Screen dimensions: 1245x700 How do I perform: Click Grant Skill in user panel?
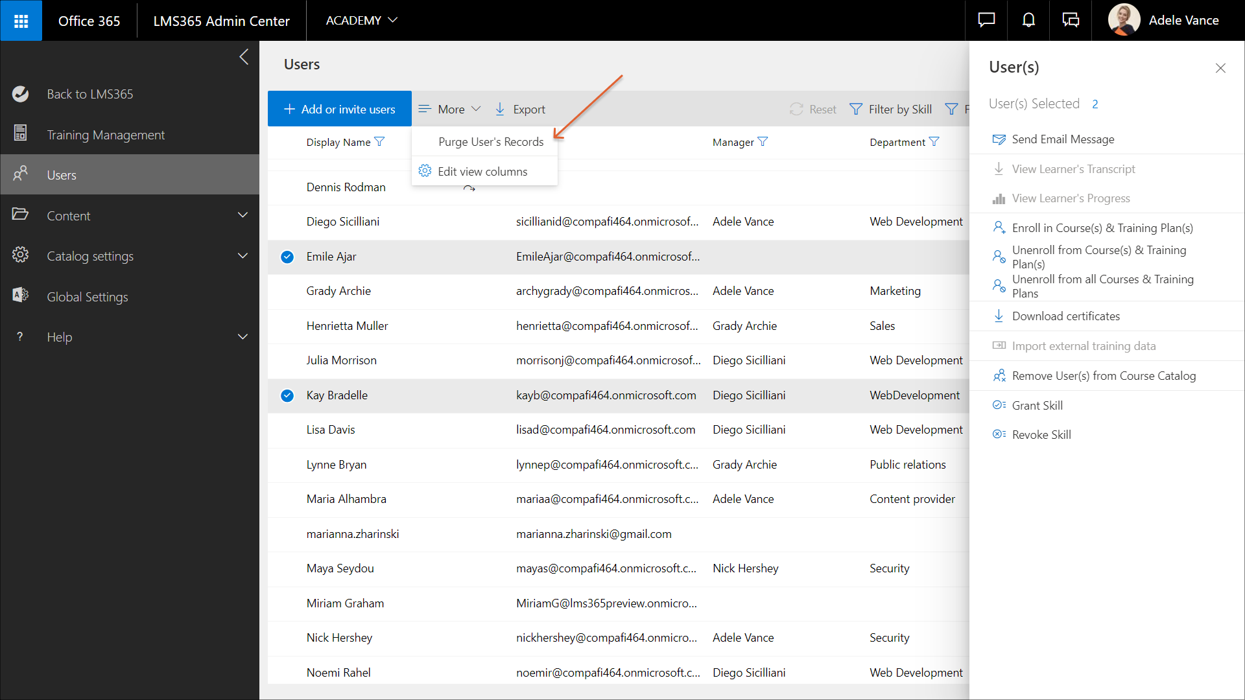(x=1037, y=406)
